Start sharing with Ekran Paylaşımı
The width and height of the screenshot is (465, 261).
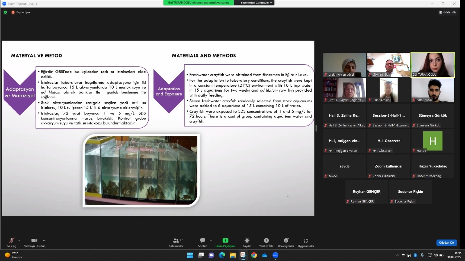(225, 242)
